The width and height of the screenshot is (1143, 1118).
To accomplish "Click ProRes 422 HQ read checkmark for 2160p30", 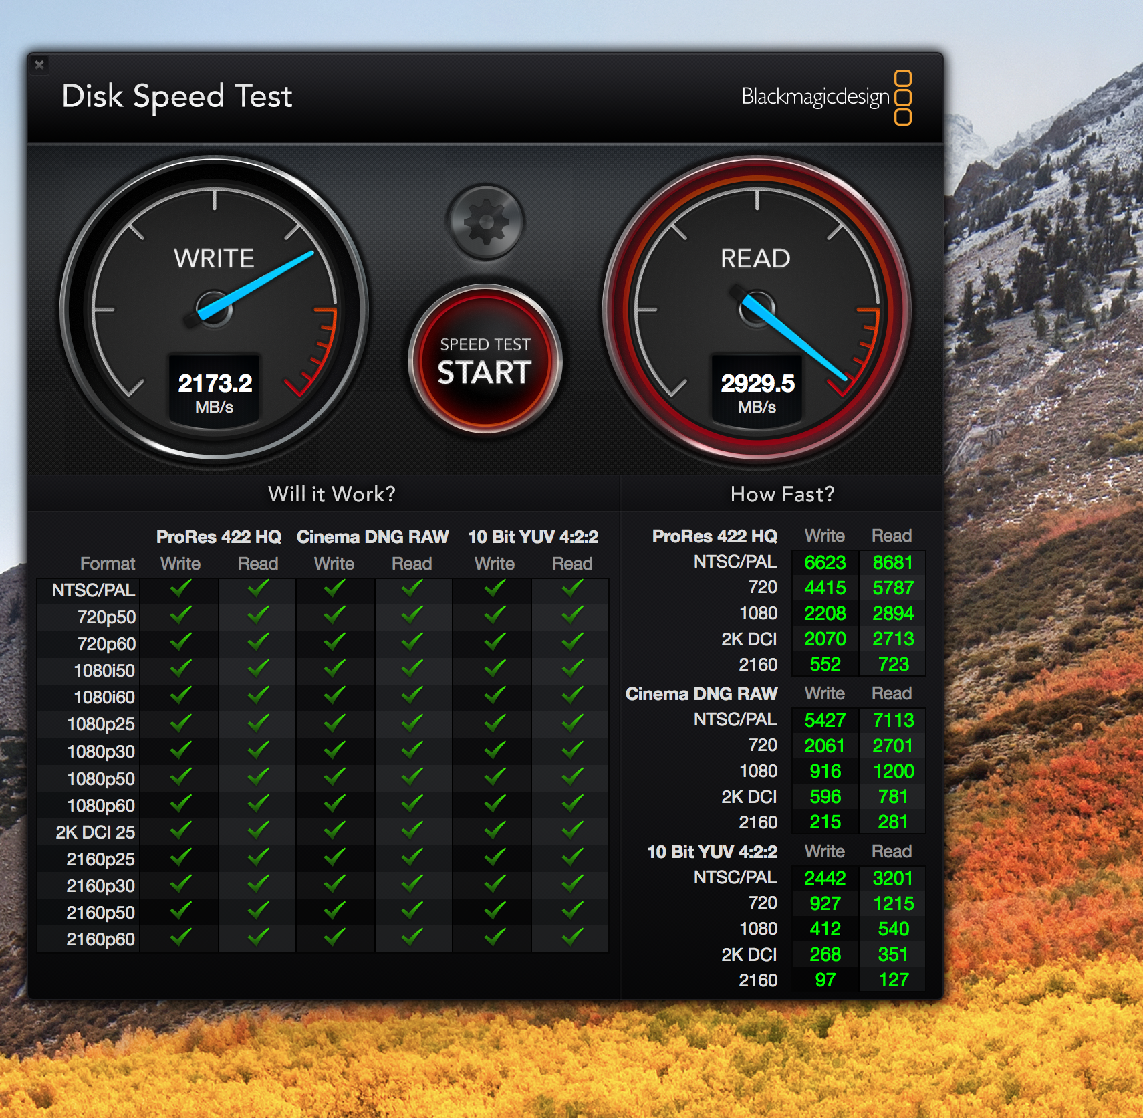I will 258,884.
